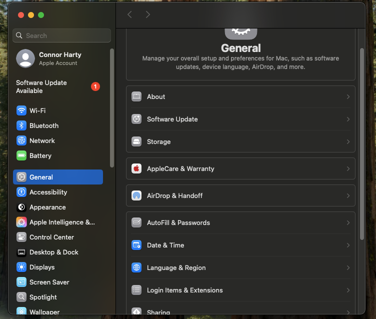This screenshot has height=319, width=376.
Task: Click the Language & Region text
Action: pyautogui.click(x=176, y=267)
